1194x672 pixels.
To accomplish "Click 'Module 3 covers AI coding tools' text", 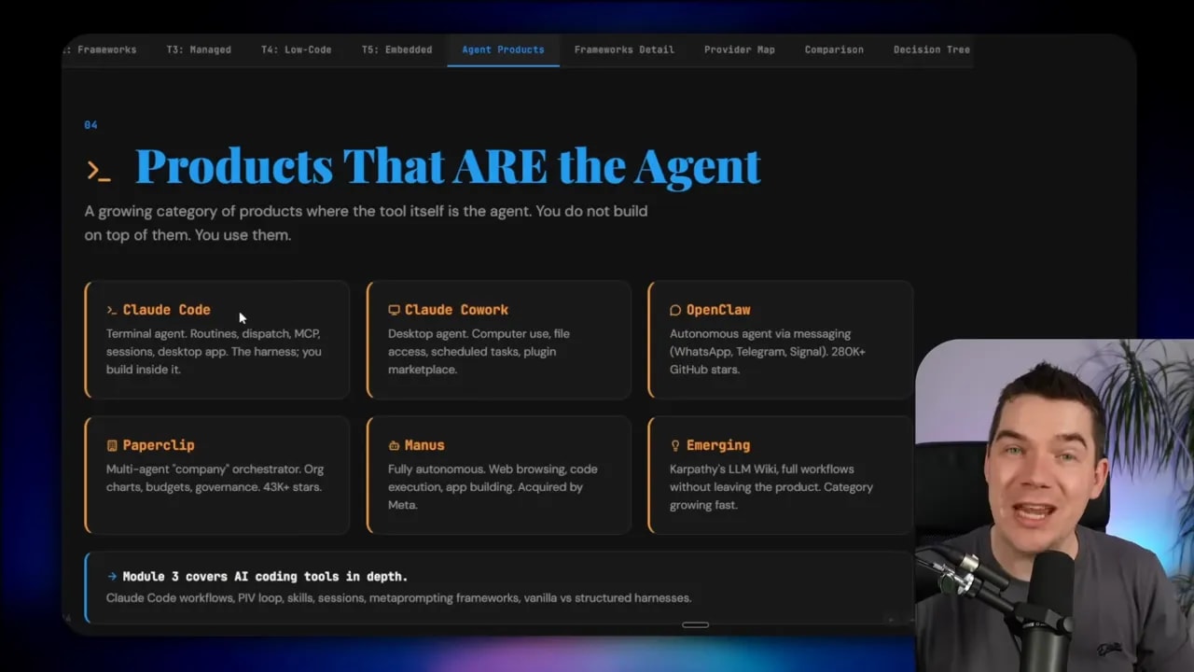I will [x=265, y=577].
